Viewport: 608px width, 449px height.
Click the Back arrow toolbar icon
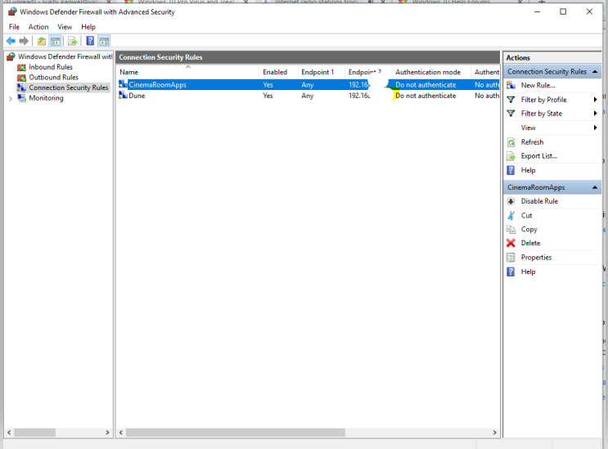pos(11,41)
